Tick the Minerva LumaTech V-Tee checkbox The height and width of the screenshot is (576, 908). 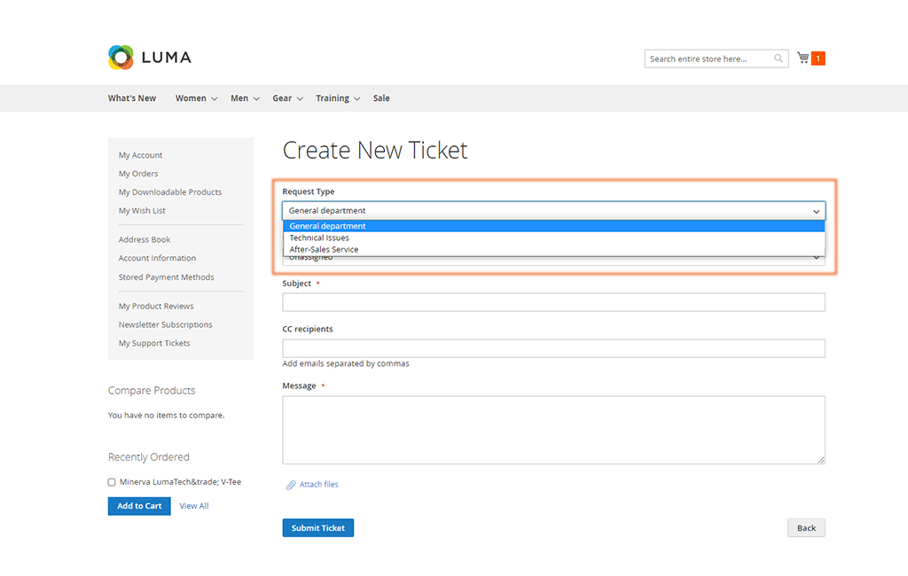pos(112,482)
